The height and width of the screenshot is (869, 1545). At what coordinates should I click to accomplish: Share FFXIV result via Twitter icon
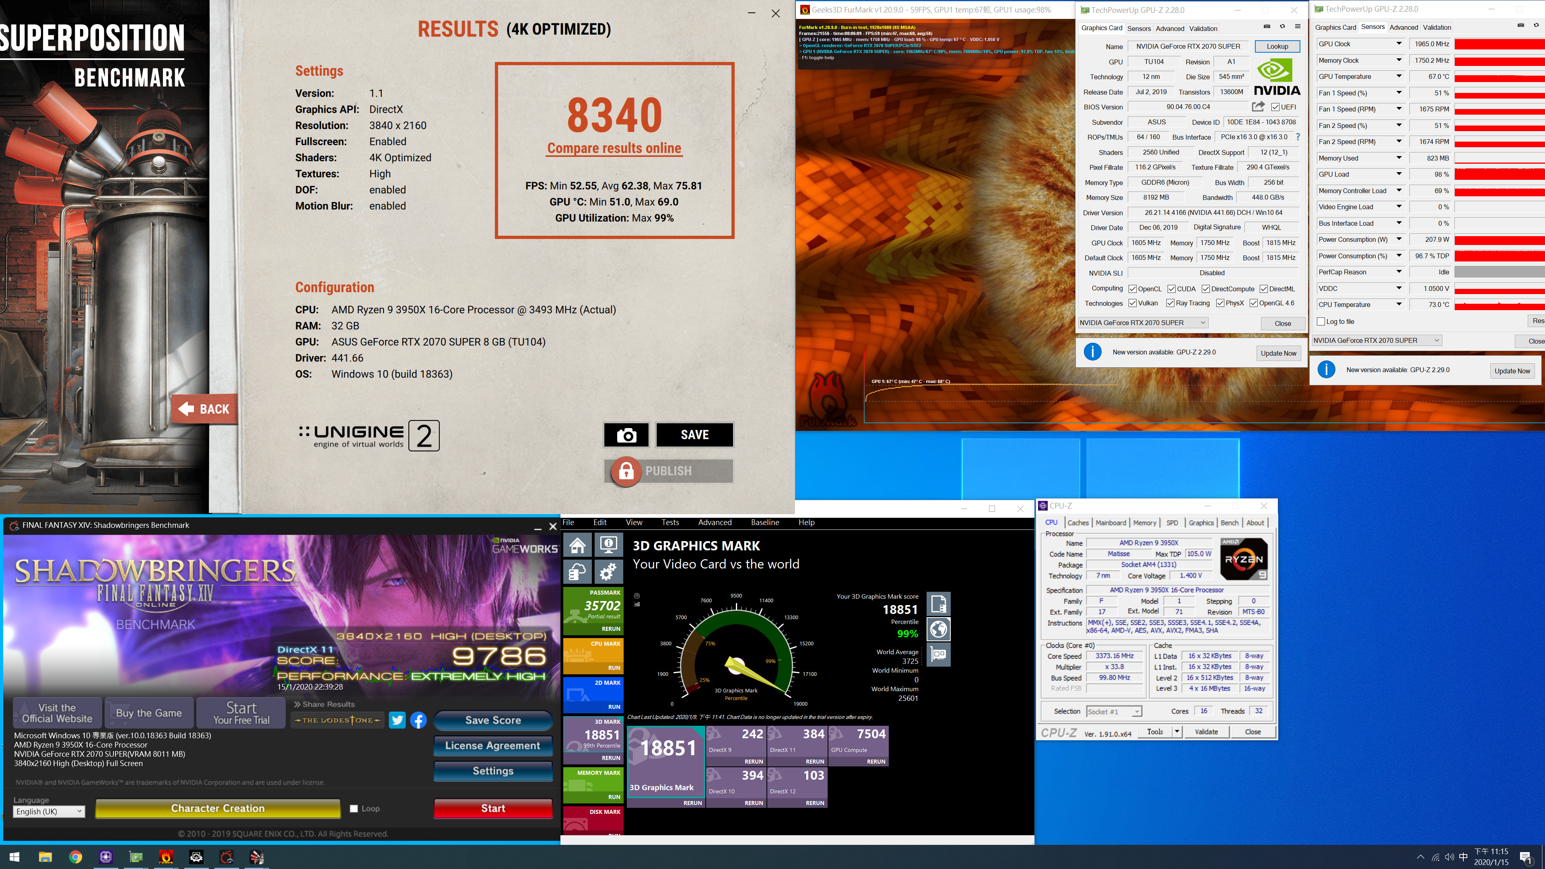(397, 720)
